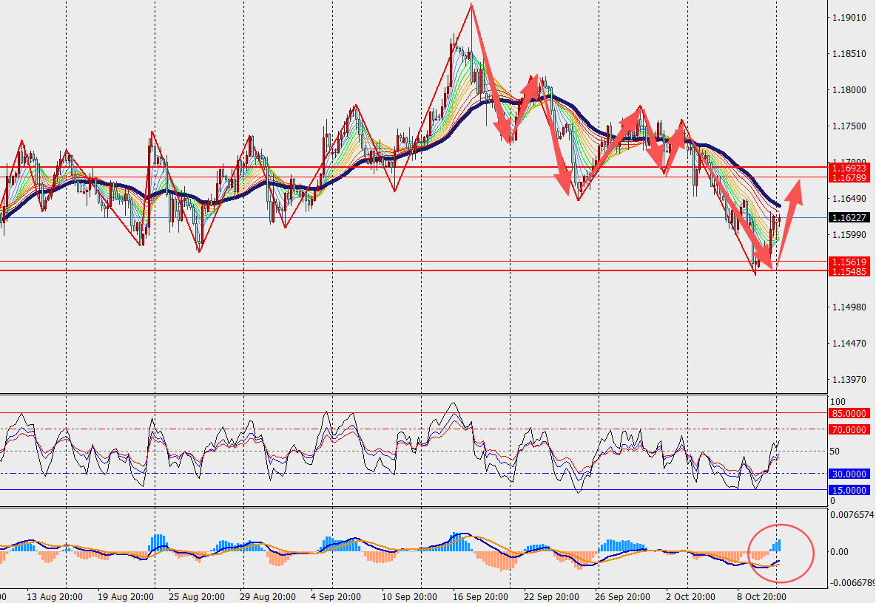Click the 4 Sep 20:00 date label
This screenshot has height=603, width=876.
click(335, 596)
